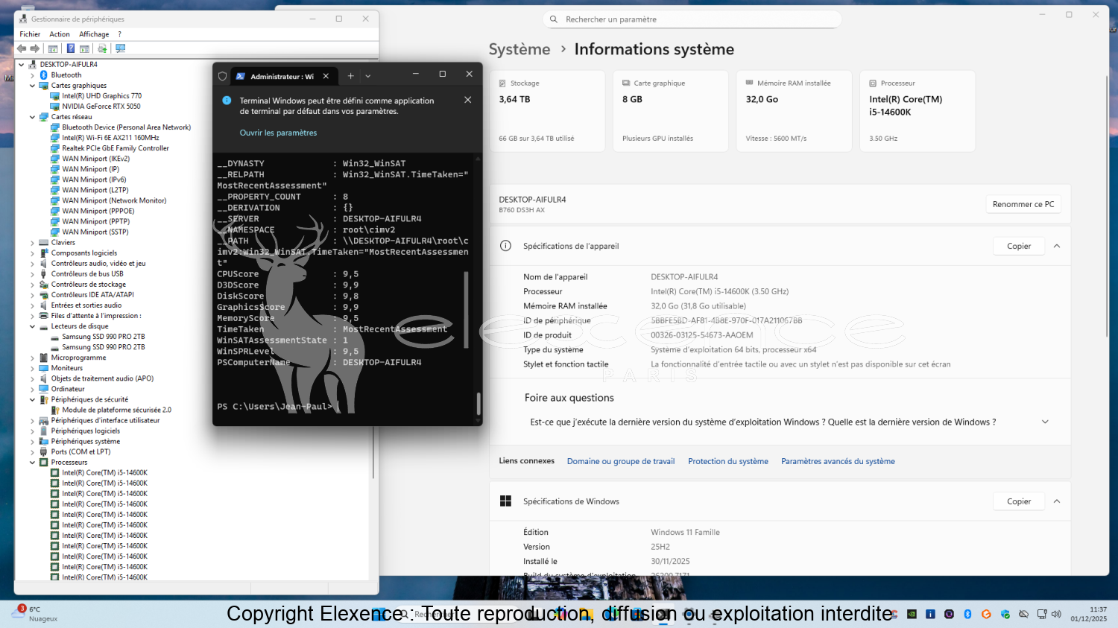Open the Affichage menu
This screenshot has width=1118, height=628.
tap(94, 34)
